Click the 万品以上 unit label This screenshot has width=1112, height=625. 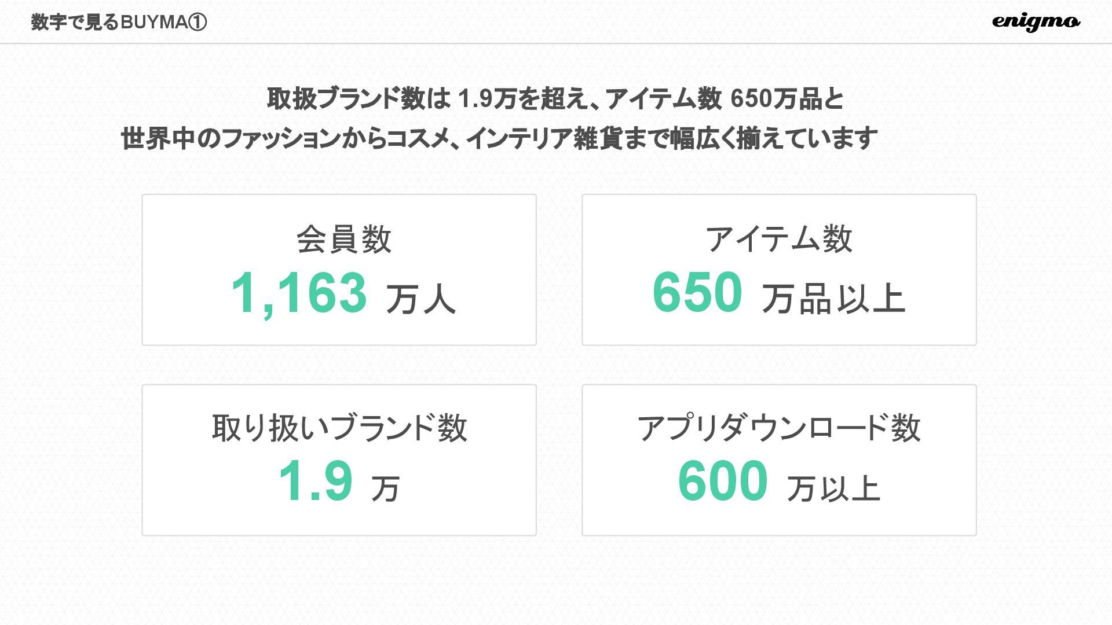[x=833, y=299]
